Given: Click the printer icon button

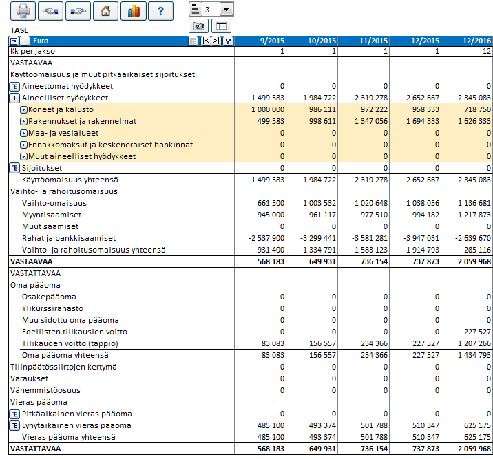Looking at the screenshot, I should pyautogui.click(x=23, y=11).
